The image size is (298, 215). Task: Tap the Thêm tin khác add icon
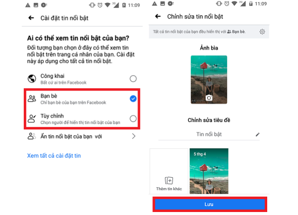pos(169,180)
